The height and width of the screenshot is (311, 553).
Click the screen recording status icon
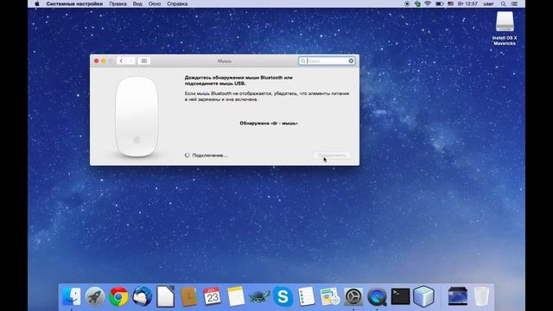(407, 3)
